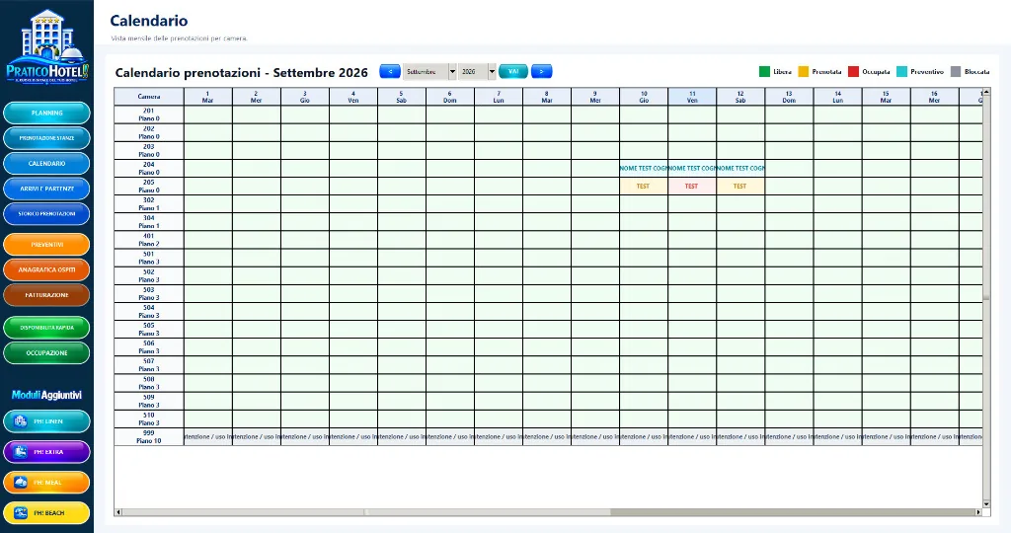This screenshot has height=533, width=1011.
Task: Open the TEST booking on 10 Gio, room 205
Action: 644,187
